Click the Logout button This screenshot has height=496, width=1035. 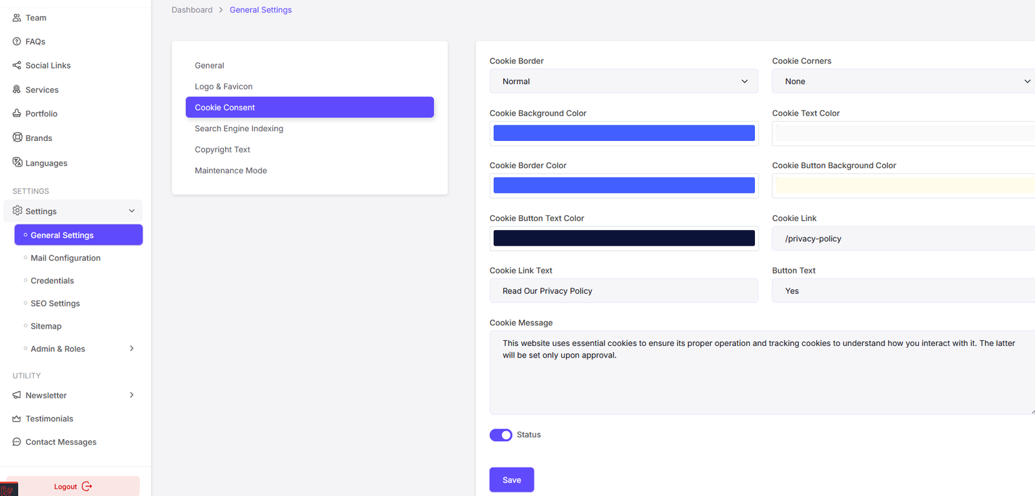coord(73,486)
